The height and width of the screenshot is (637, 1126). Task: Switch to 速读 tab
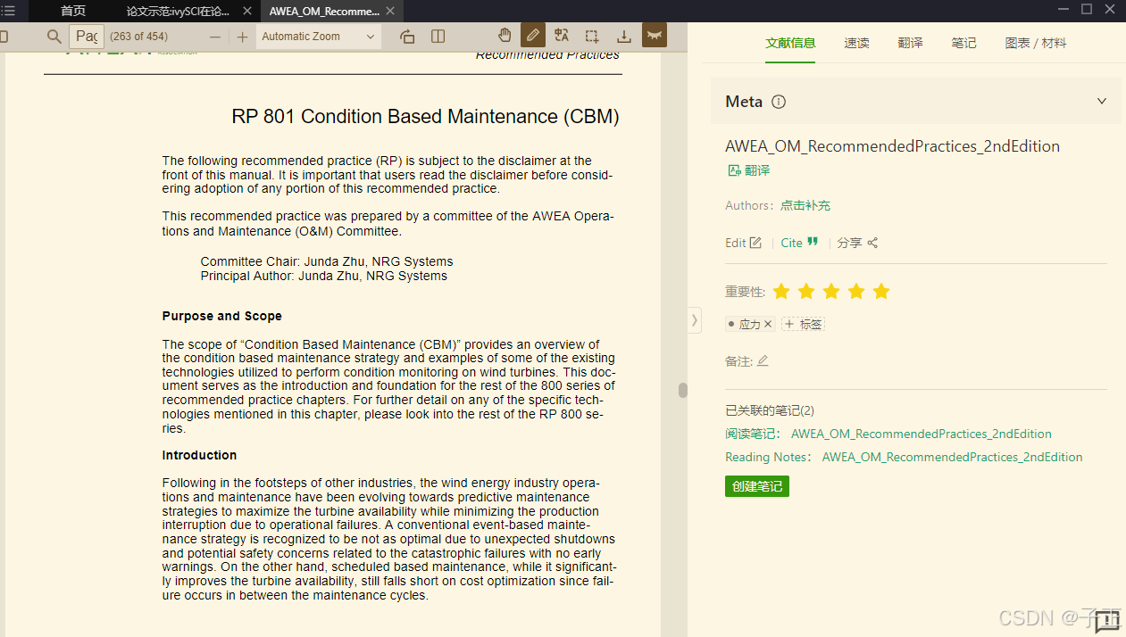pos(856,43)
